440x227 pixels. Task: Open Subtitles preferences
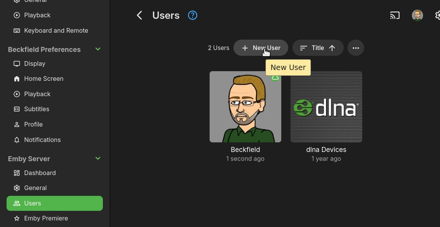pos(55,109)
